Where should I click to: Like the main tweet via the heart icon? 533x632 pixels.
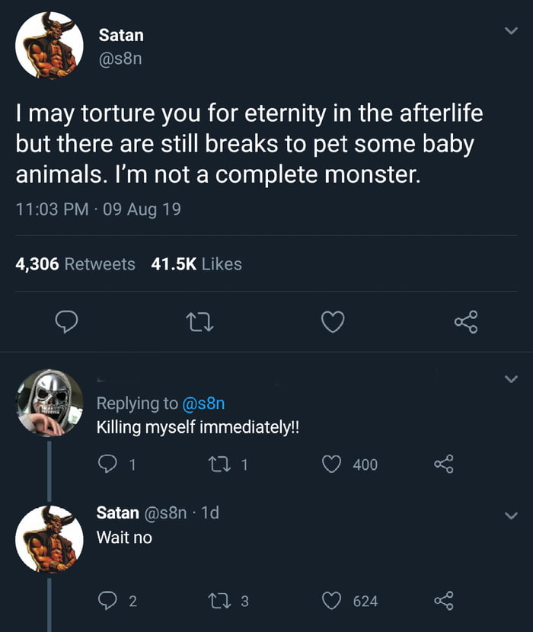333,323
